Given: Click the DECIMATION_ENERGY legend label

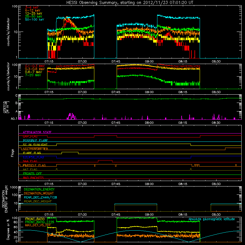Looking at the screenshot, I should 39,189.
